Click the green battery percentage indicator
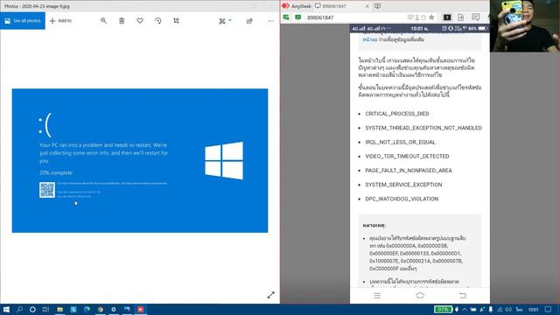Image resolution: width=560 pixels, height=315 pixels. pyautogui.click(x=443, y=309)
